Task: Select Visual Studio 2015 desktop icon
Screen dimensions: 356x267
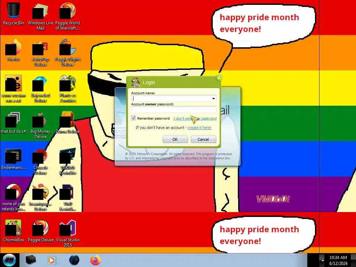Action: click(x=68, y=233)
